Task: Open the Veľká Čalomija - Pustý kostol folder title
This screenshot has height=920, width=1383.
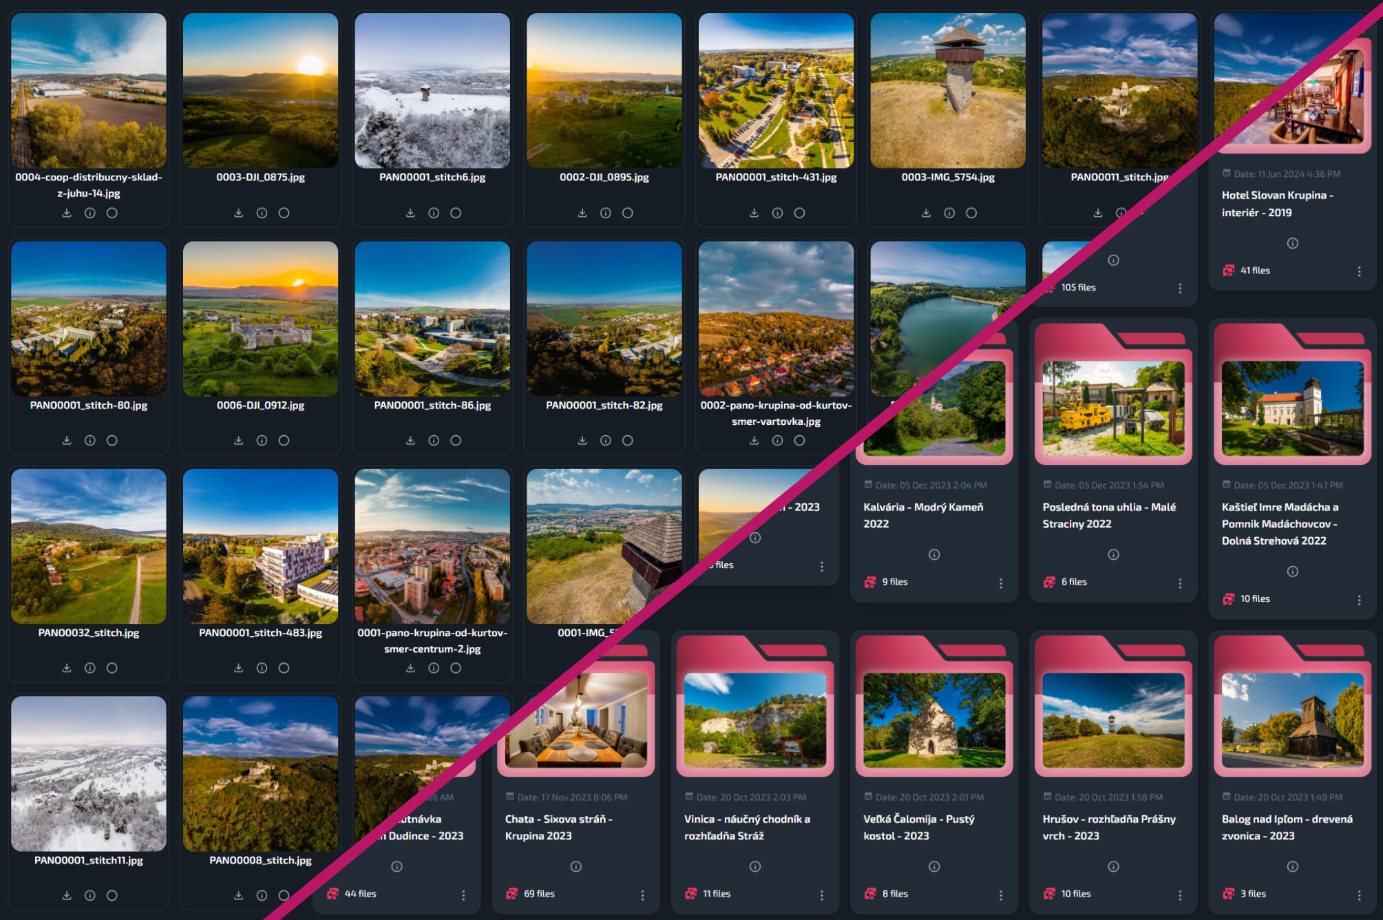Action: pos(919,827)
